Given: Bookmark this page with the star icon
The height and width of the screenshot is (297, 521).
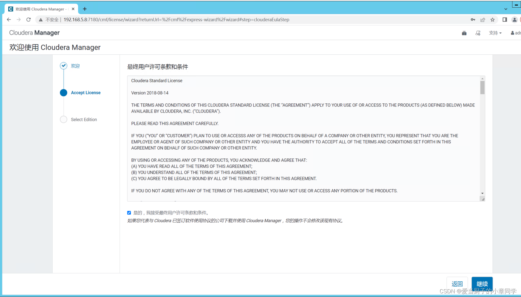Looking at the screenshot, I should [493, 20].
